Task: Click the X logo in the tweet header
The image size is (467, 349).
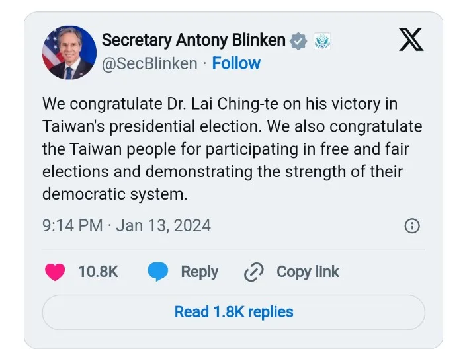Action: pos(412,42)
